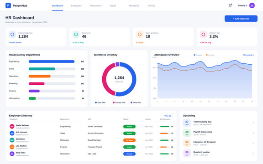Toggle the On time series in attendance legend

coord(210,55)
